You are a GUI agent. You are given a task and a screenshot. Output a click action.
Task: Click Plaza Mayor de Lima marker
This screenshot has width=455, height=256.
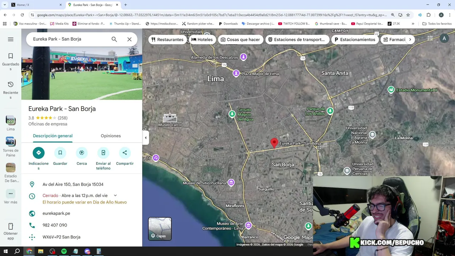[x=236, y=74]
